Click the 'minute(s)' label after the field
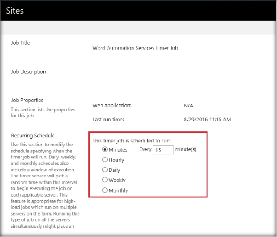 185,150
